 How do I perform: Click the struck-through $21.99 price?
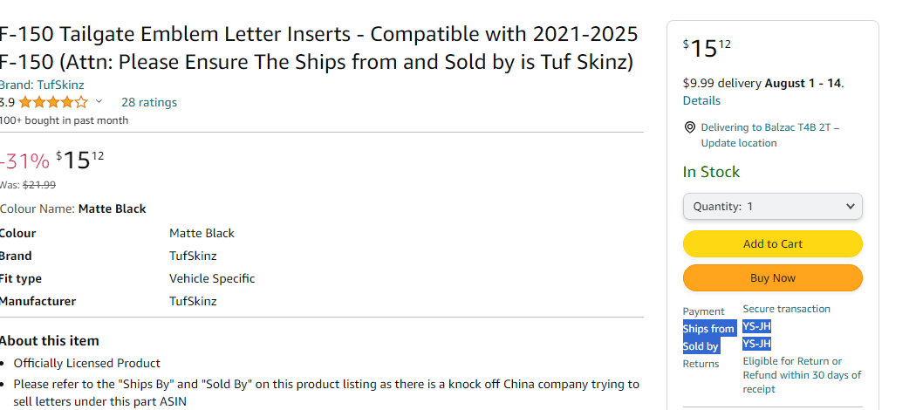point(38,185)
